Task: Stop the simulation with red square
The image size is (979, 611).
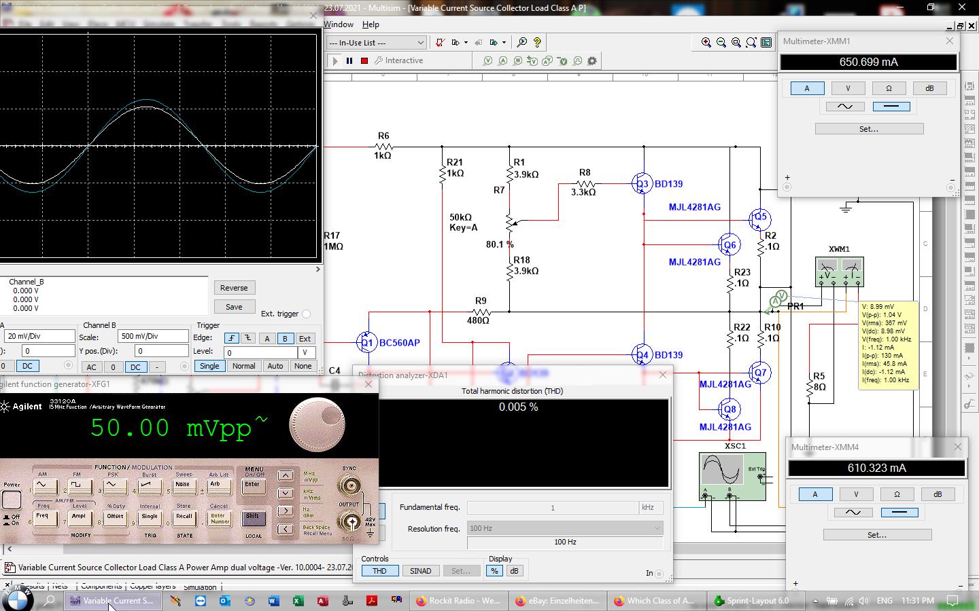Action: coord(364,60)
